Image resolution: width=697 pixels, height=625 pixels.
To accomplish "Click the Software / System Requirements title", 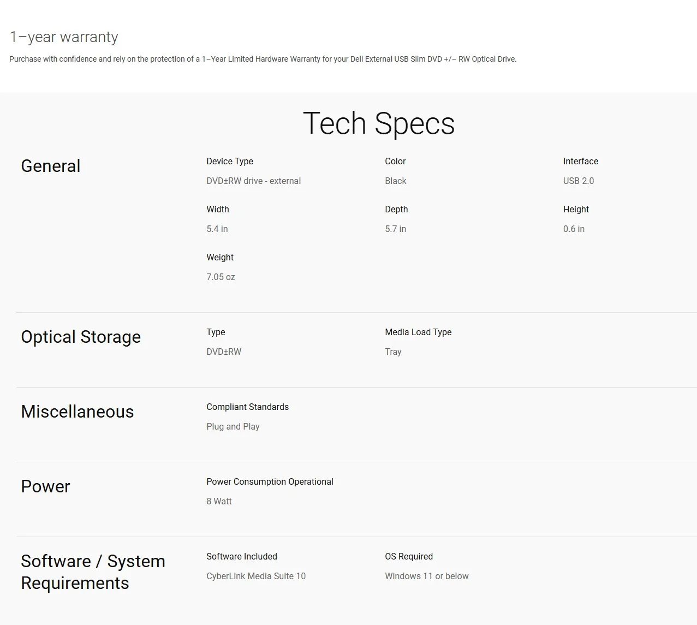I will pos(93,572).
